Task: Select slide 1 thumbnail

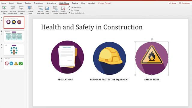Action: [14, 23]
